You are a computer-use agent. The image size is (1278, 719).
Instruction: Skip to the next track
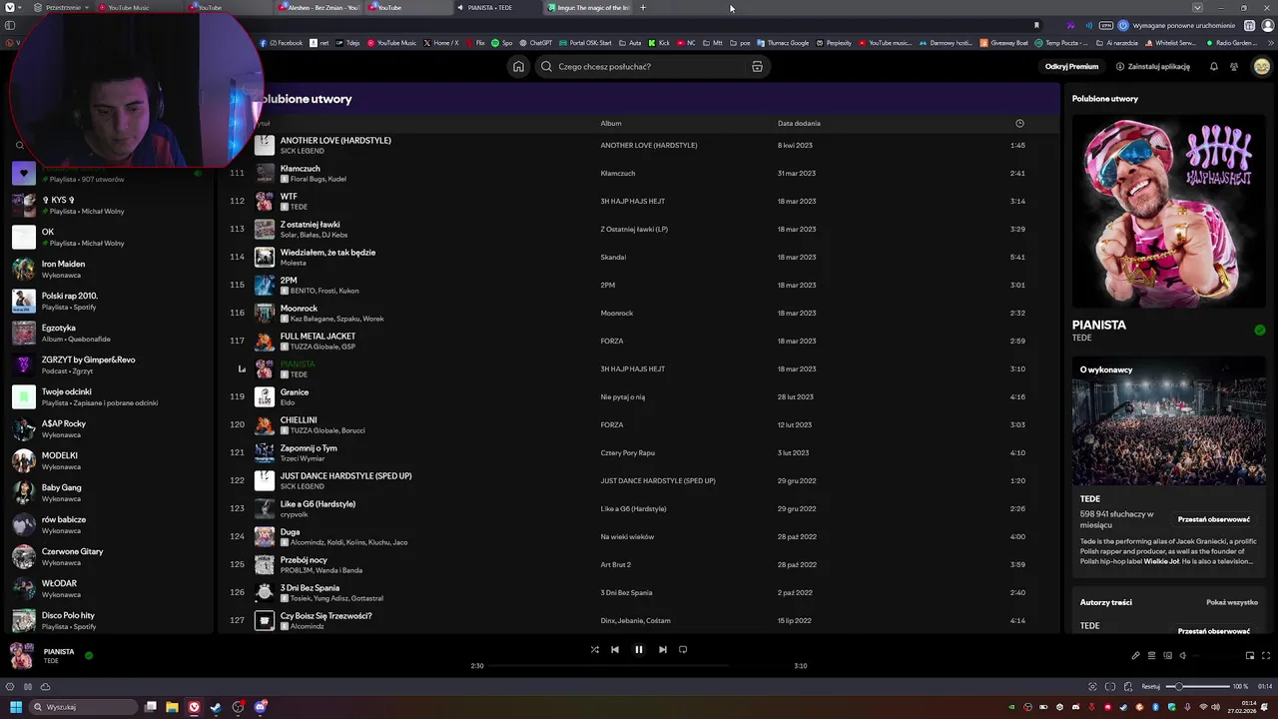(x=663, y=649)
